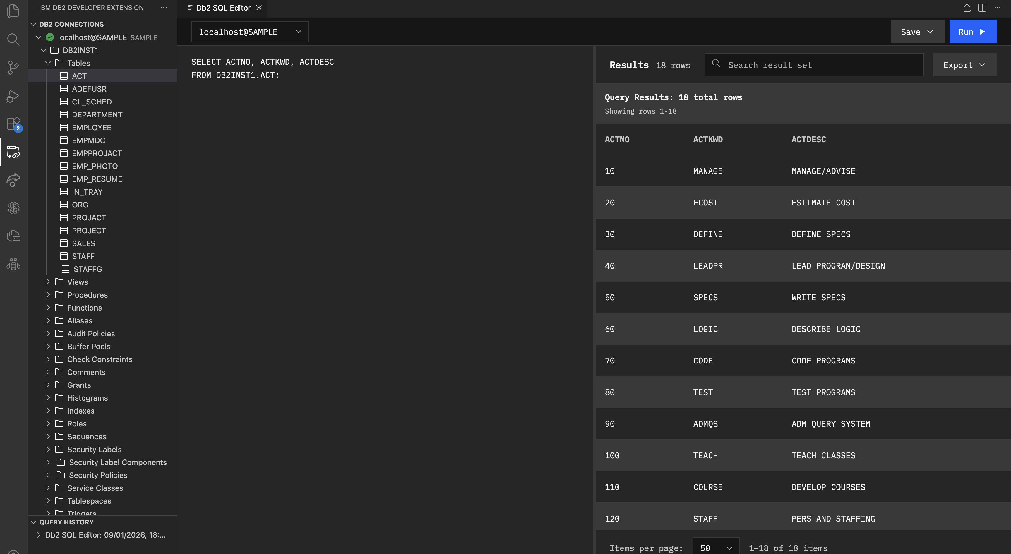The width and height of the screenshot is (1011, 554).
Task: Click the bee icon at activity bar bottom
Action: coord(13,264)
